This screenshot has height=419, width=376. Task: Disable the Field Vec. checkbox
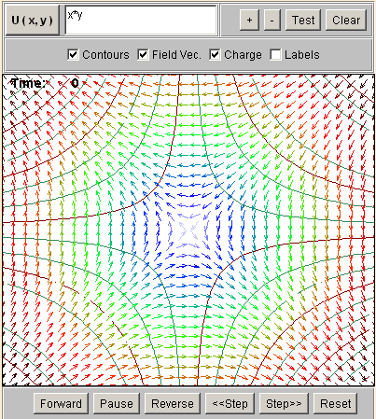pos(143,55)
